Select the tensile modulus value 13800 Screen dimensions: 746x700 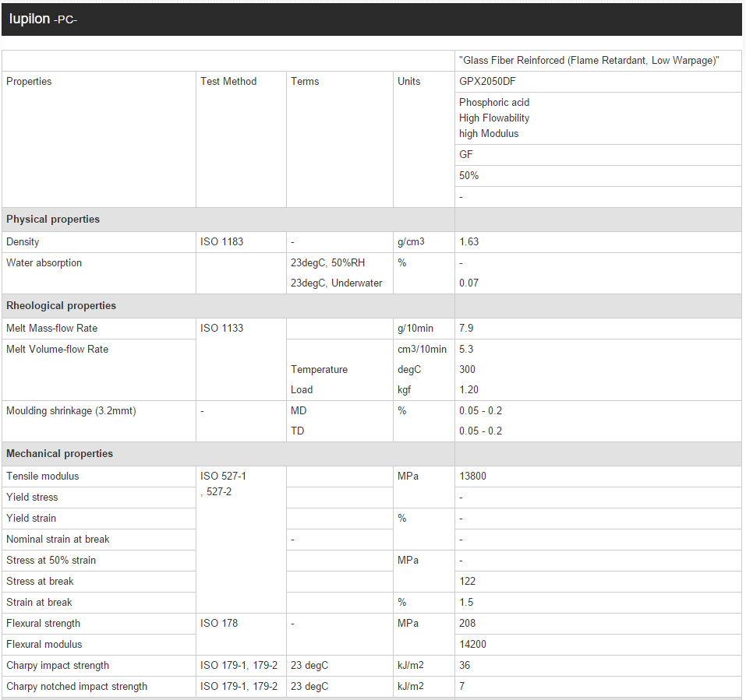[x=473, y=476]
